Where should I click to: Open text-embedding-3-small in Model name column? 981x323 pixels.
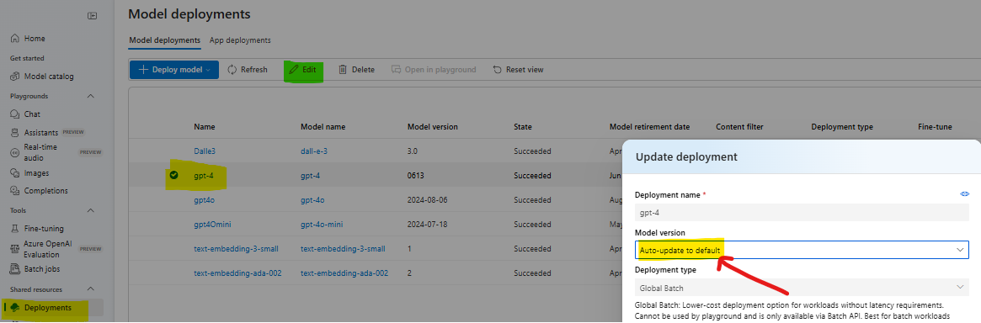pos(343,249)
